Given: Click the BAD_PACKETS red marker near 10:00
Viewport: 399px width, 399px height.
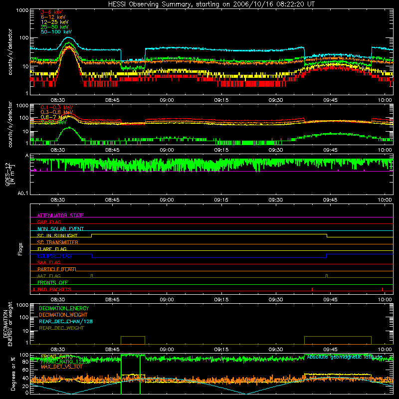Looking at the screenshot, I should point(383,289).
